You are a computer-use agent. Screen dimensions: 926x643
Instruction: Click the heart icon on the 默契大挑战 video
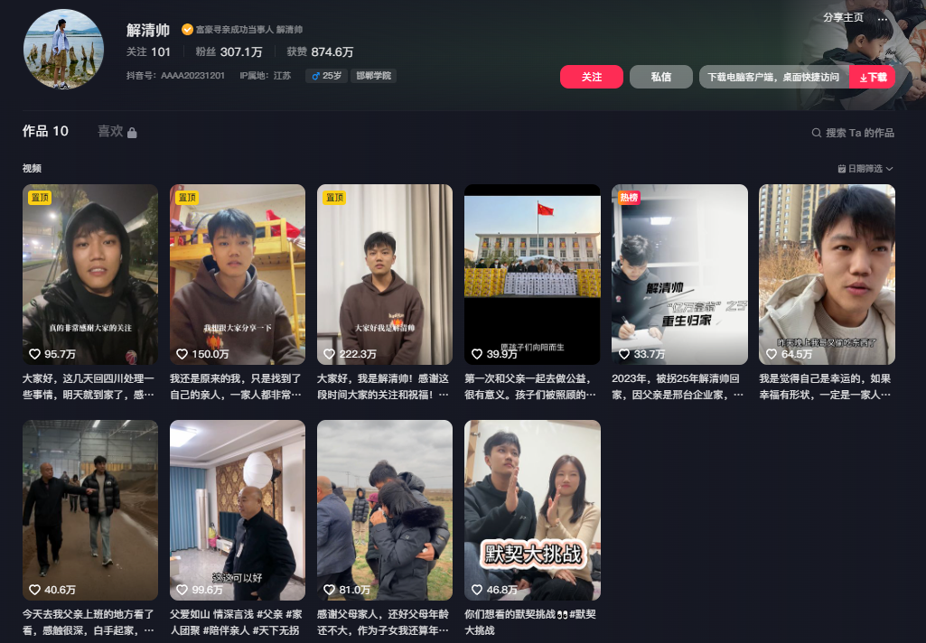tap(477, 590)
